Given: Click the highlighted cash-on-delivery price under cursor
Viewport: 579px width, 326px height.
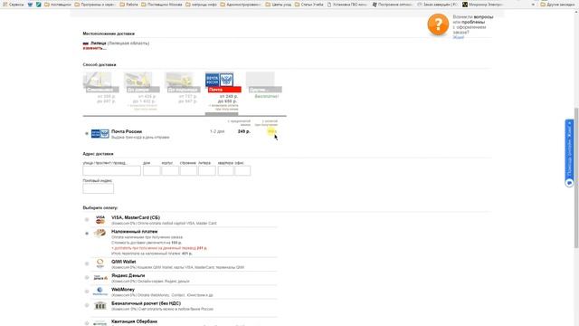Looking at the screenshot, I should [x=271, y=131].
